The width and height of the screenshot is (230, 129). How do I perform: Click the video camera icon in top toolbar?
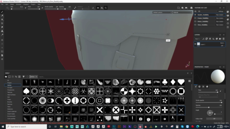pos(186,8)
